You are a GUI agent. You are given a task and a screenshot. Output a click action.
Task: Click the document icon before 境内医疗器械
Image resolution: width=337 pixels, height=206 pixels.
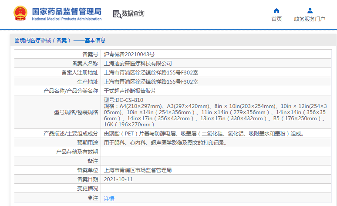(17, 40)
